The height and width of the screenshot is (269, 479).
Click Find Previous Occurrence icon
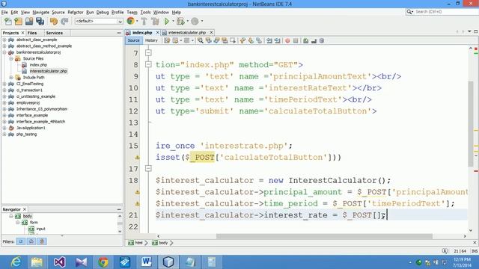(208, 40)
